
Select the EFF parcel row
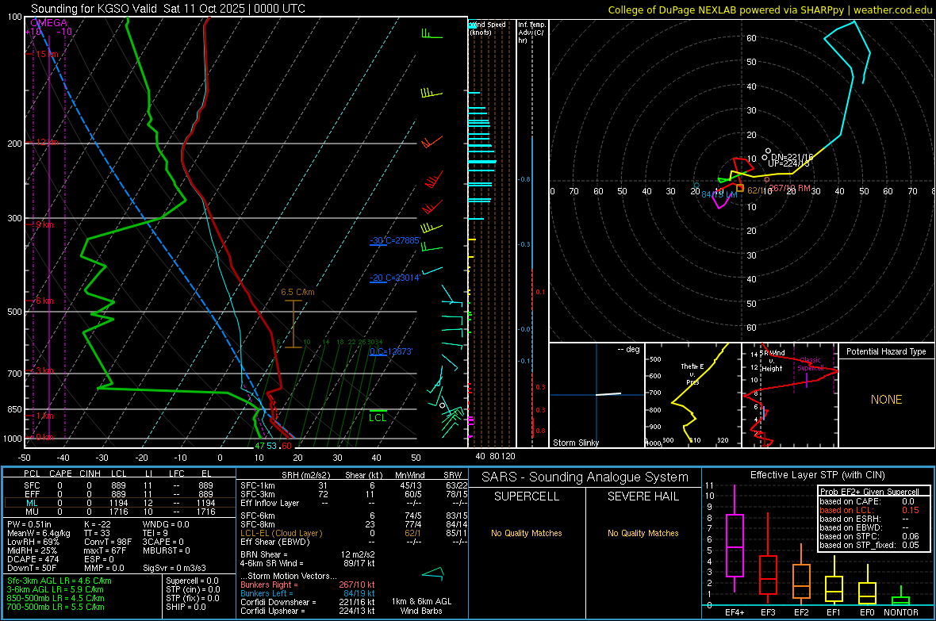click(x=119, y=494)
